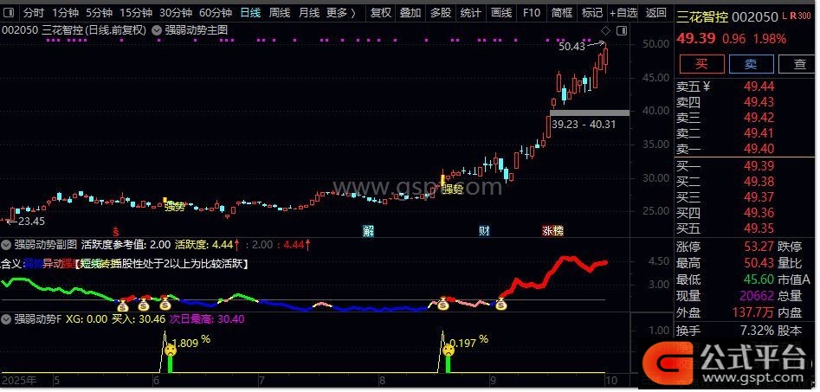Click the 涨榜 badge on the chart
This screenshot has width=820, height=392.
click(x=552, y=231)
